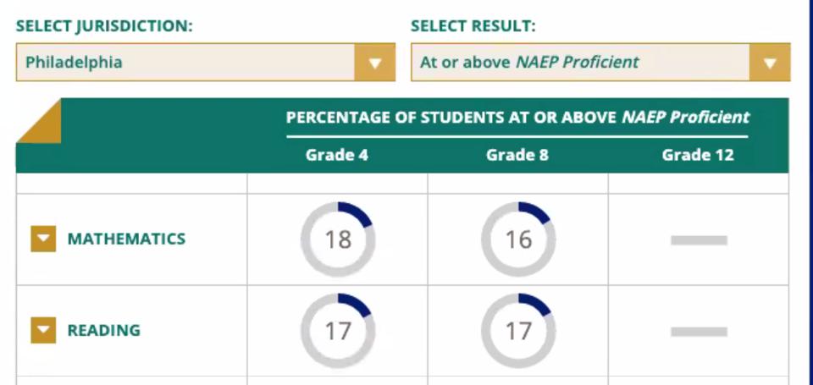Viewport: 813px width, 385px height.
Task: Click the 'Percentage of Students' table heading
Action: coord(517,118)
